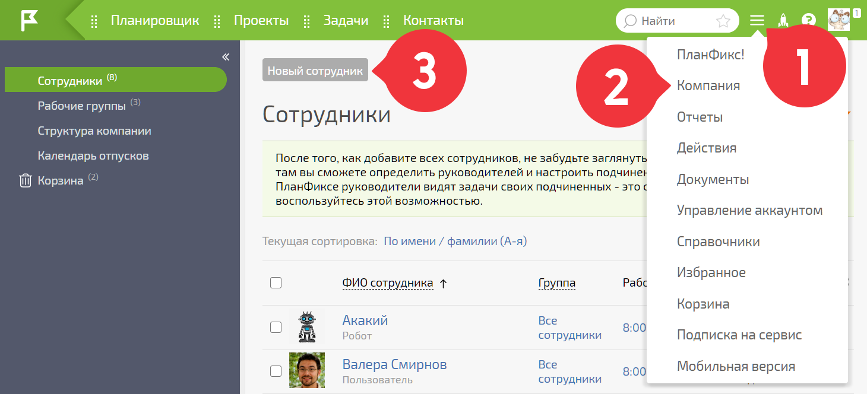Choose Избранное in the dropdown menu

pyautogui.click(x=711, y=272)
